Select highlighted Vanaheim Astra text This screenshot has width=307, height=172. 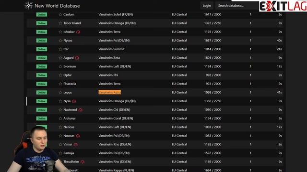click(110, 92)
